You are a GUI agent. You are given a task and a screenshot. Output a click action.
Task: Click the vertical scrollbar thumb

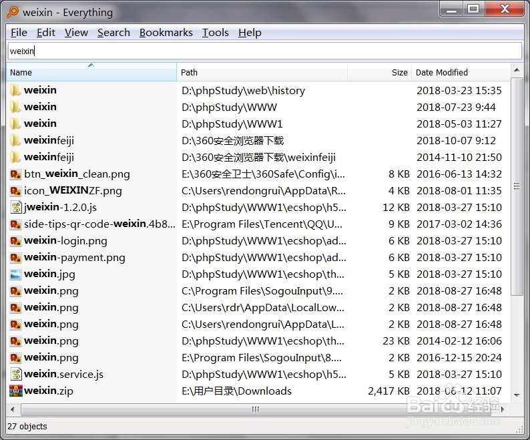coord(517,186)
